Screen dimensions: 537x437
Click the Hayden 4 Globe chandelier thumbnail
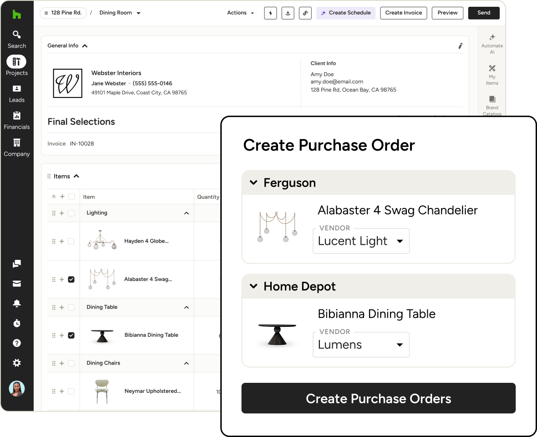[101, 240]
